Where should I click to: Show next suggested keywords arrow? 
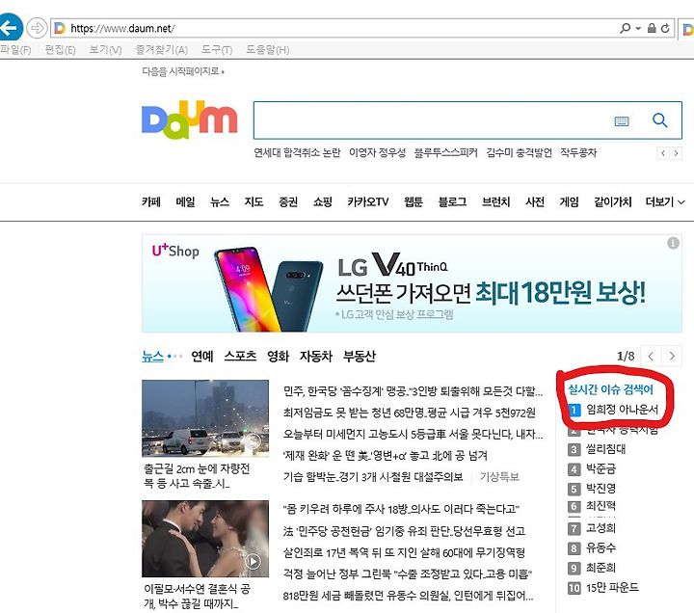[676, 153]
